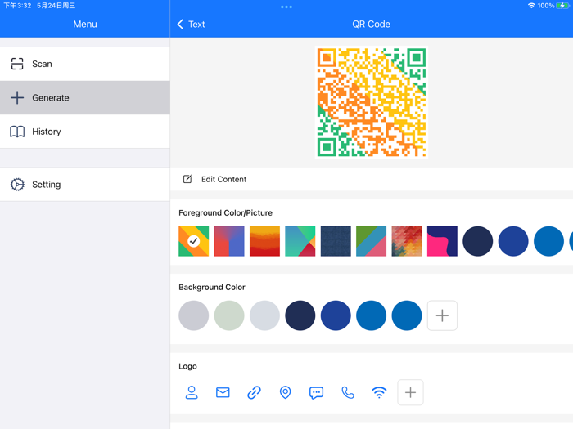Screen dimensions: 573x429
Task: Tap the Setting gear icon
Action: [x=17, y=185]
